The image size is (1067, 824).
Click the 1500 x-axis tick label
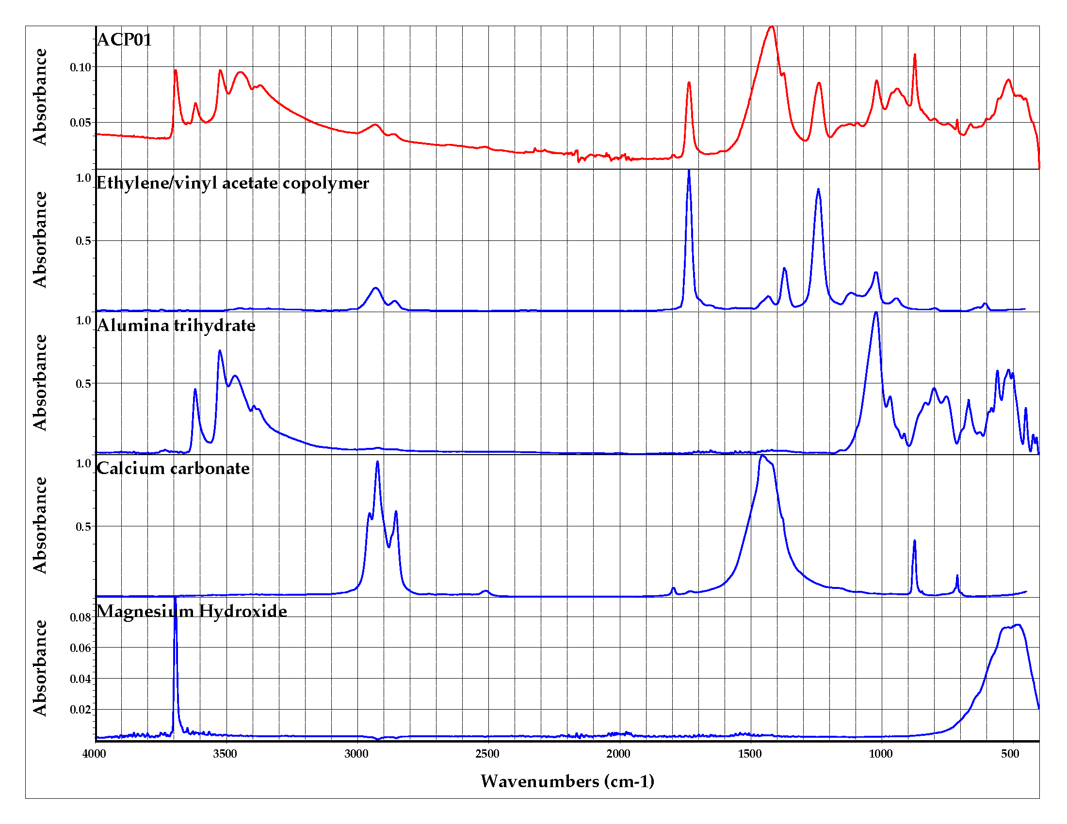[750, 754]
